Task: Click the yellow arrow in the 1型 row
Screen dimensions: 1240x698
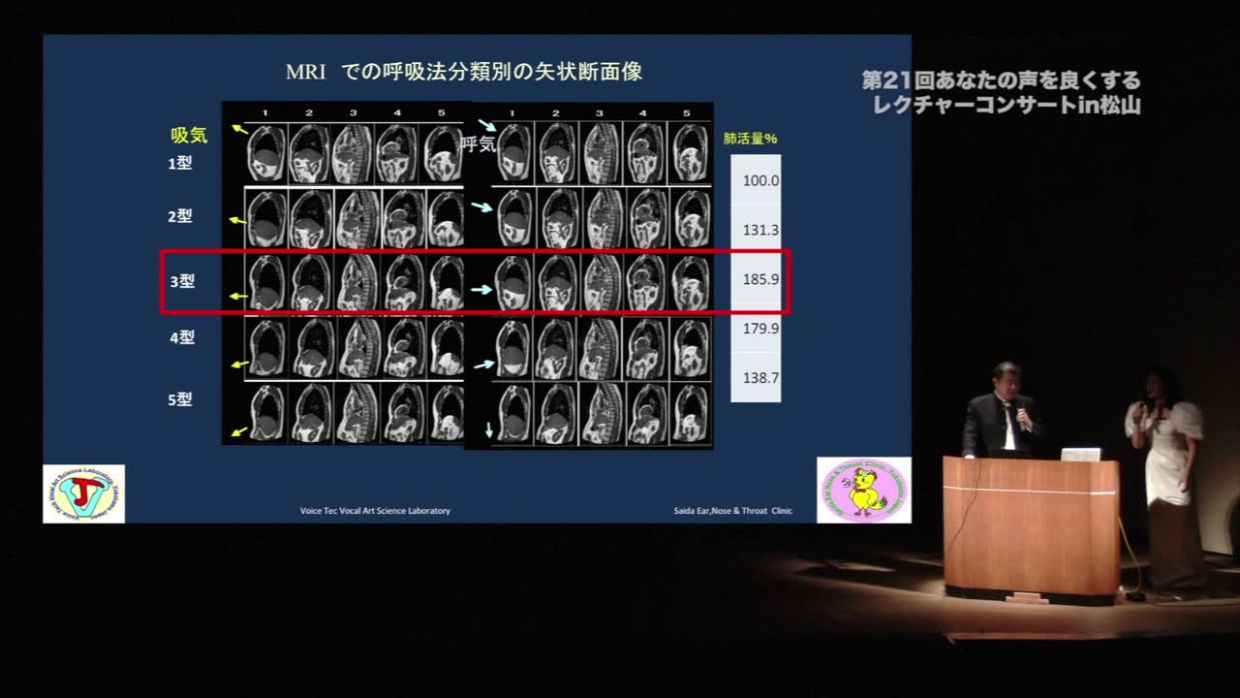Action: [239, 129]
